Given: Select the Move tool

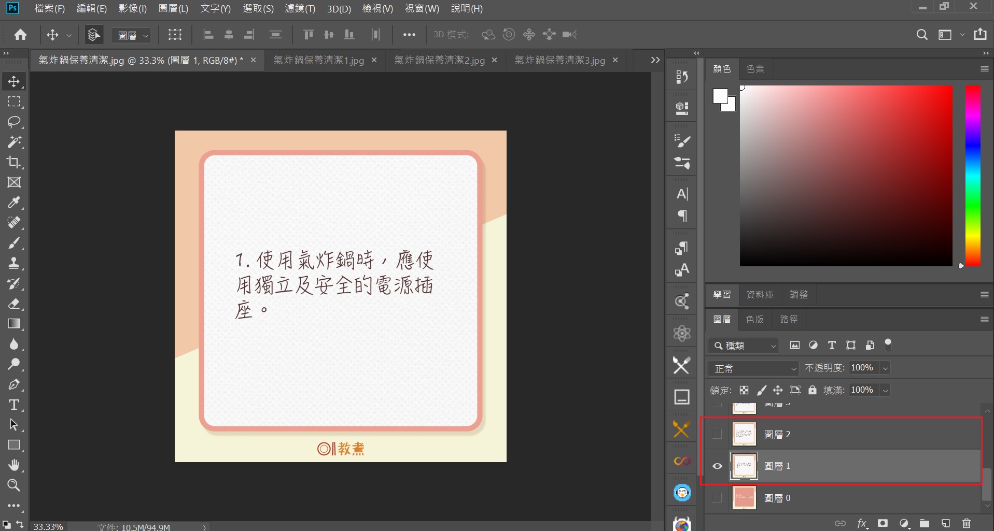Looking at the screenshot, I should (x=13, y=81).
